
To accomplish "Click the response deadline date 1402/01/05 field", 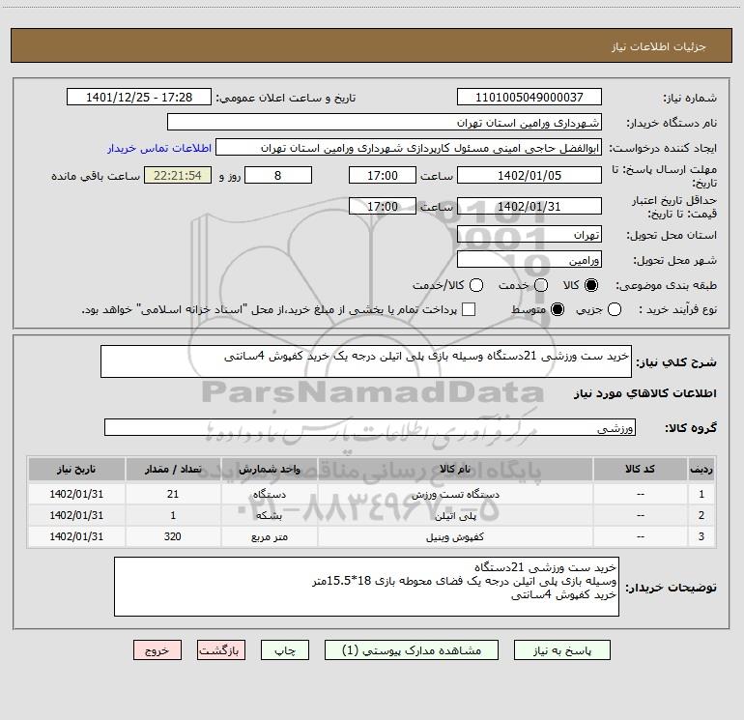I will [x=529, y=175].
